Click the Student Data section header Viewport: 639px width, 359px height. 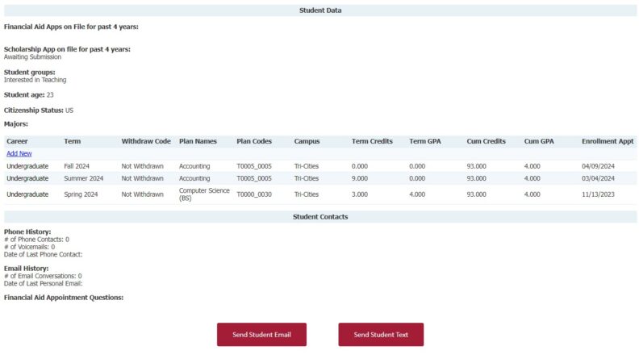tap(320, 10)
